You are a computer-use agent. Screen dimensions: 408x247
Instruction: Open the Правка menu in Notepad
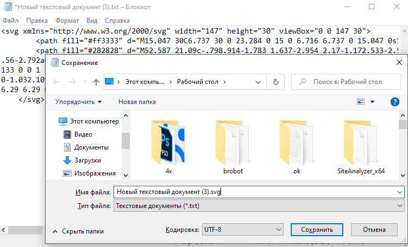coord(37,21)
